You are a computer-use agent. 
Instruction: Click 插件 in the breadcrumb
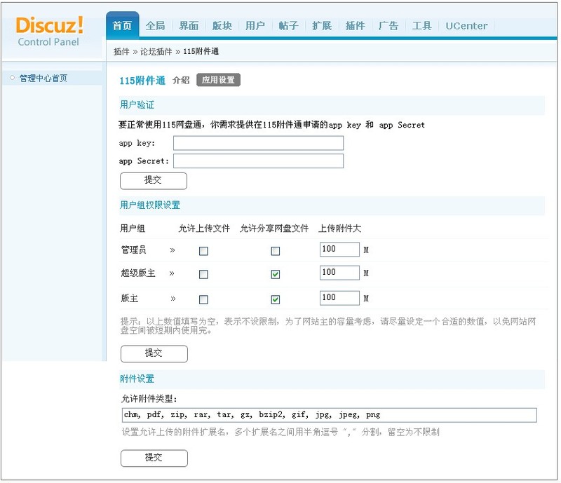pyautogui.click(x=121, y=51)
